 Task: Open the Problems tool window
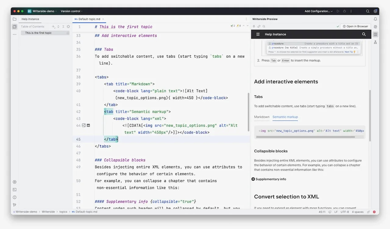14,197
